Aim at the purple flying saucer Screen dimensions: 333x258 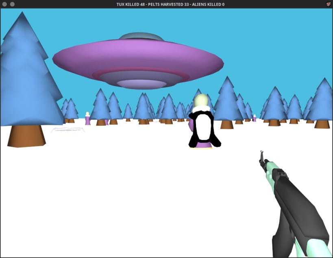pos(138,61)
